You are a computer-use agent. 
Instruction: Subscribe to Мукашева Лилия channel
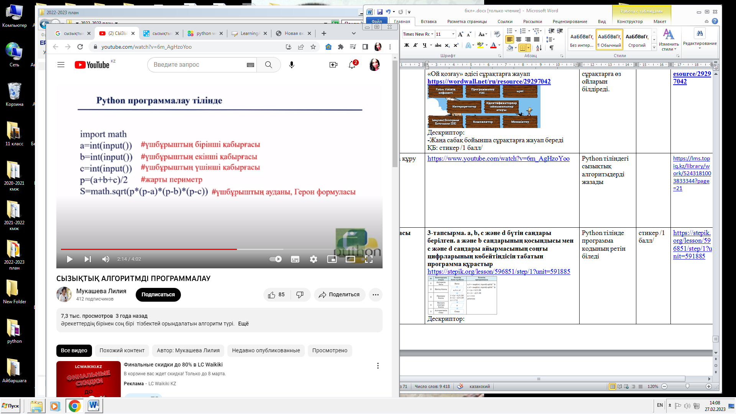coord(158,295)
